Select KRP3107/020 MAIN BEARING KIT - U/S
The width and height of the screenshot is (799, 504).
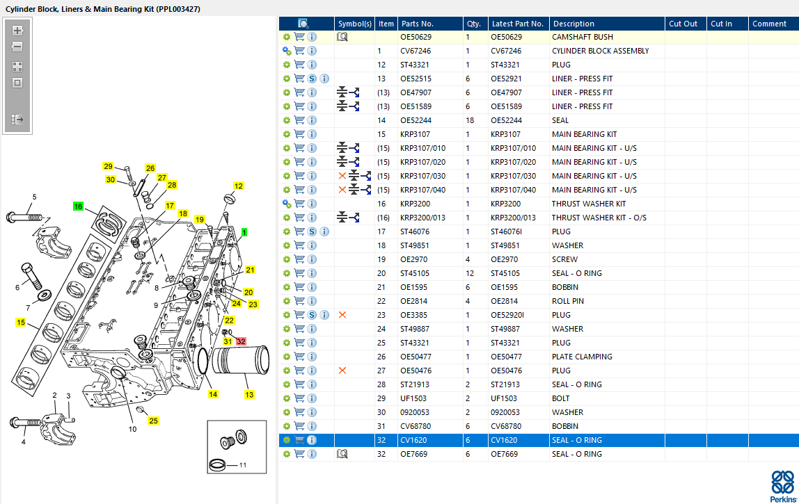pyautogui.click(x=539, y=162)
